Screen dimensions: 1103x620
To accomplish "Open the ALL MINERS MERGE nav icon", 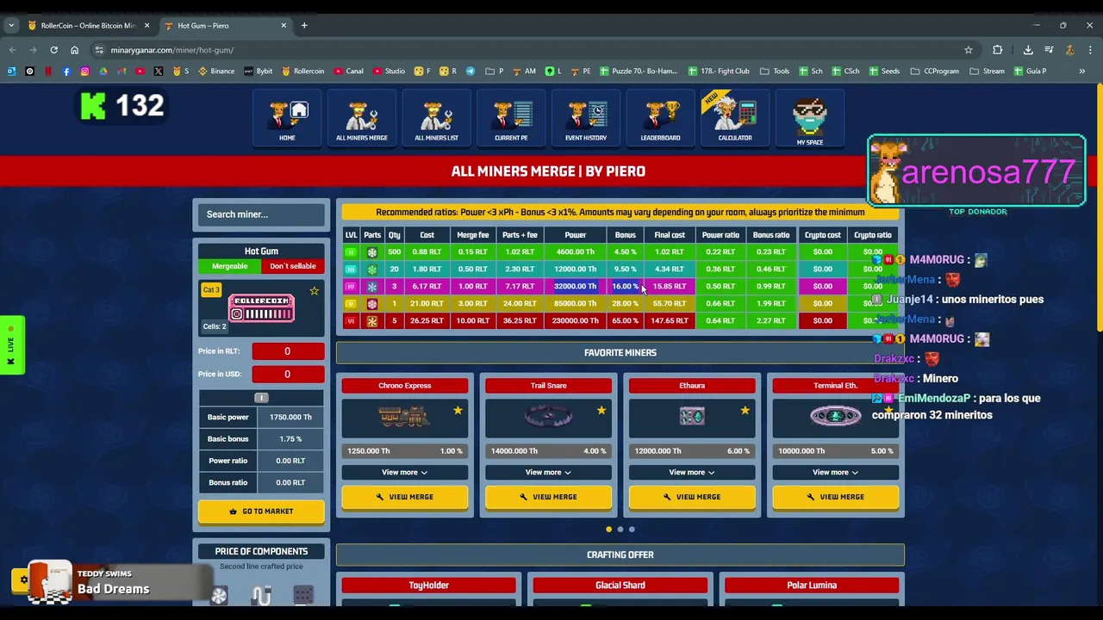I will (362, 118).
